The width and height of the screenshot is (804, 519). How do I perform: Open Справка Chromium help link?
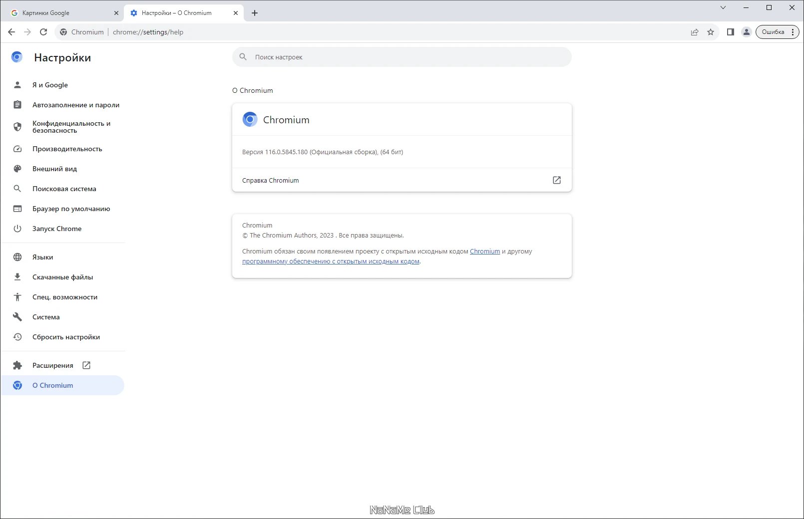click(402, 180)
